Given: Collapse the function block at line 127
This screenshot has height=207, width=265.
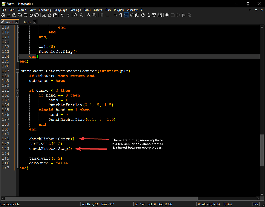Looking at the screenshot, I should pos(17,71).
